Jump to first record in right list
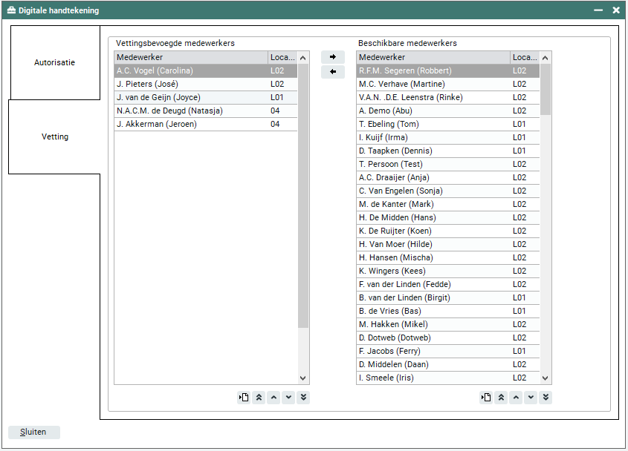This screenshot has height=451, width=628. (x=501, y=398)
